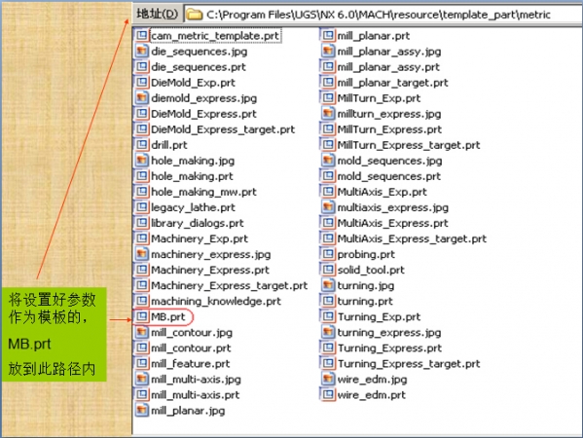This screenshot has width=583, height=438.
Task: Select the turning.jpg image icon
Action: (x=328, y=285)
